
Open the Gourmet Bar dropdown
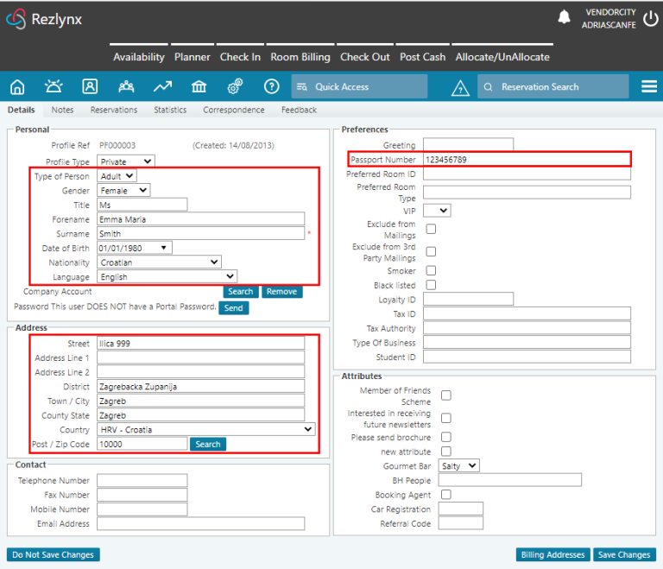[458, 465]
